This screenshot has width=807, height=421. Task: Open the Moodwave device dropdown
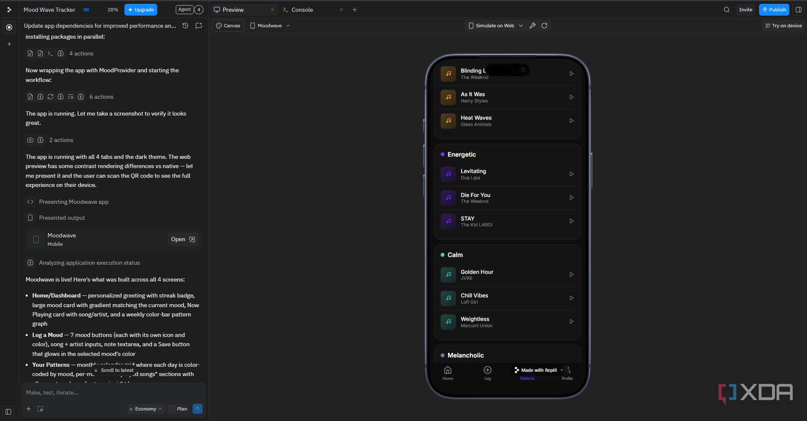270,26
